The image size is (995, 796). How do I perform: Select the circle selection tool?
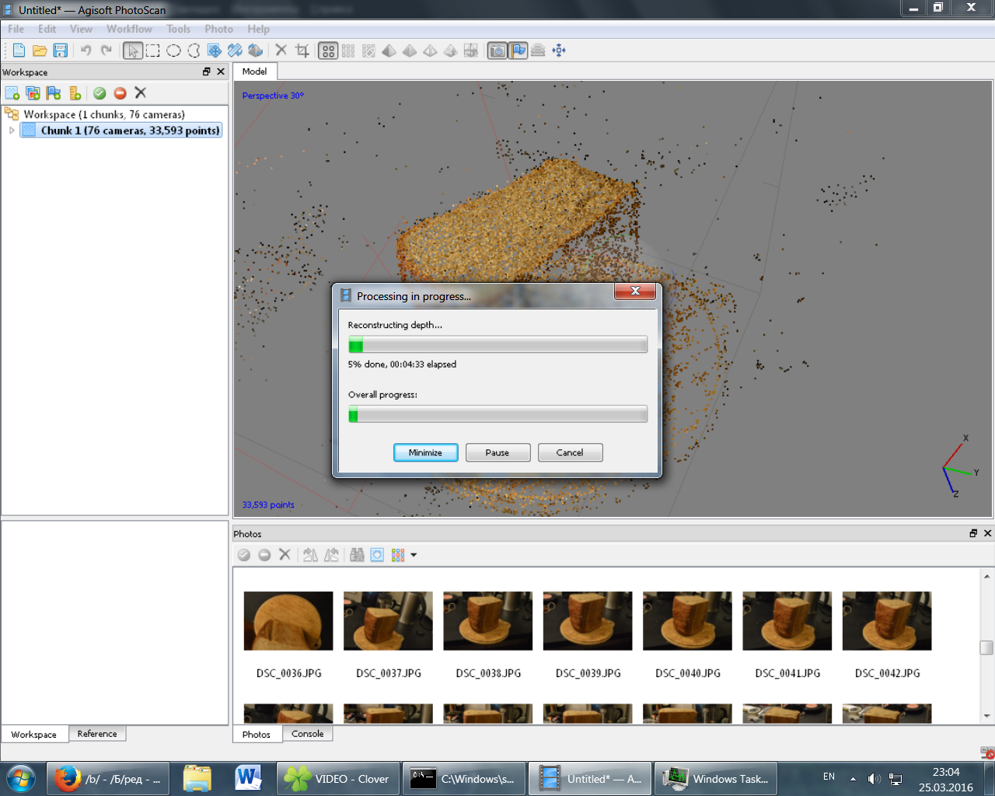pyautogui.click(x=173, y=51)
